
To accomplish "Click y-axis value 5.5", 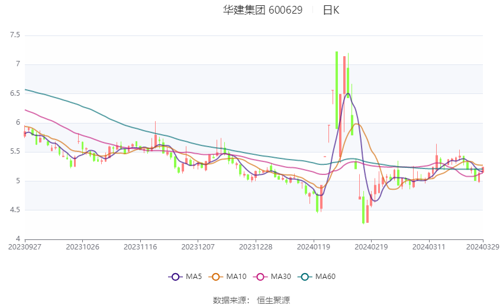I will pyautogui.click(x=15, y=151).
